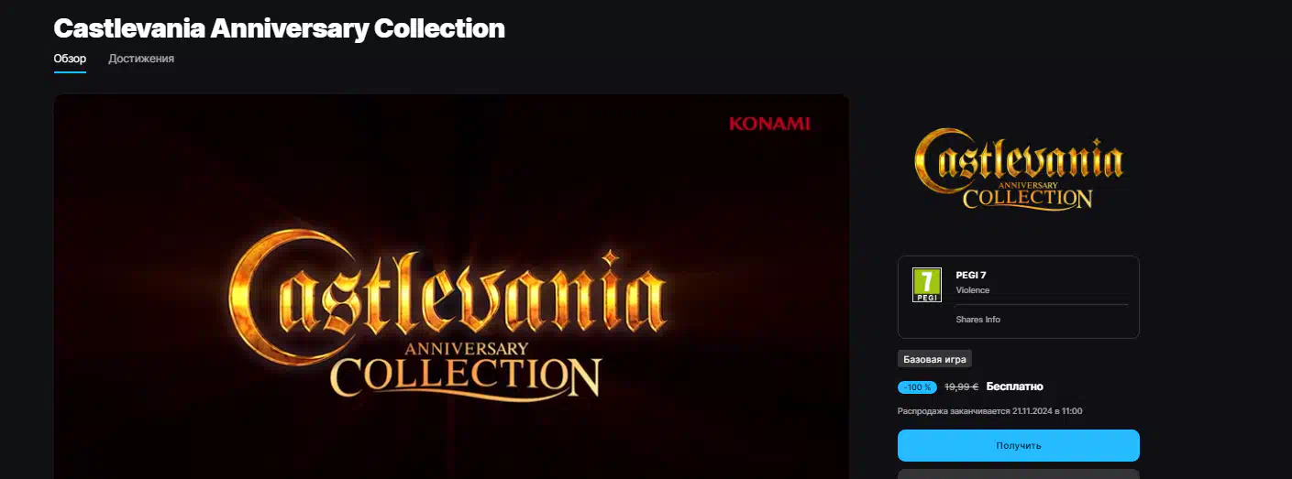The width and height of the screenshot is (1292, 479).
Task: Click the ANNIVERSARY text in the hero artwork
Action: point(466,349)
